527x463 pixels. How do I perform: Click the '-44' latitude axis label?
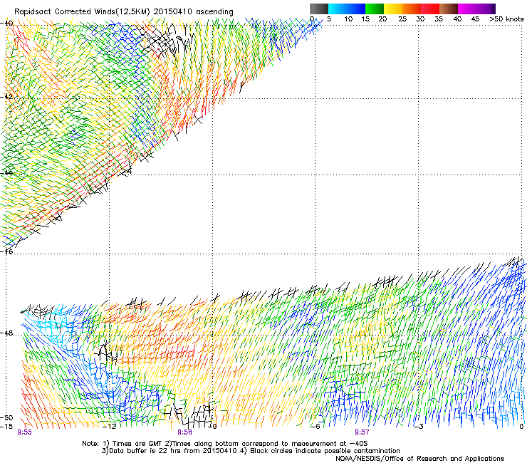tap(6, 173)
